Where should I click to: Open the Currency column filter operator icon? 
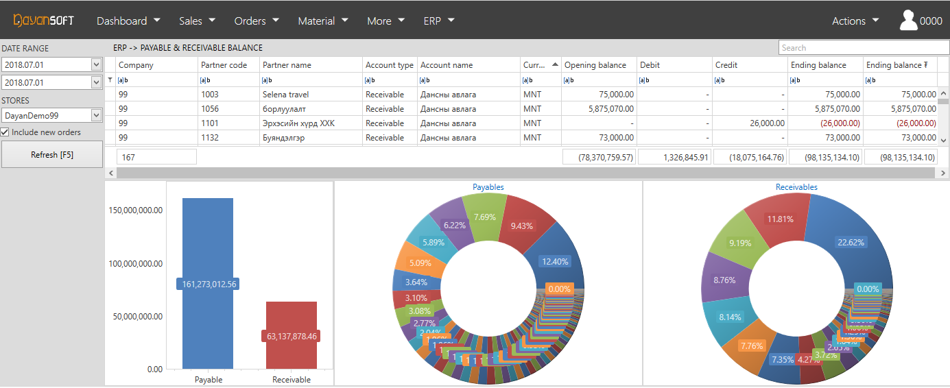coord(527,80)
